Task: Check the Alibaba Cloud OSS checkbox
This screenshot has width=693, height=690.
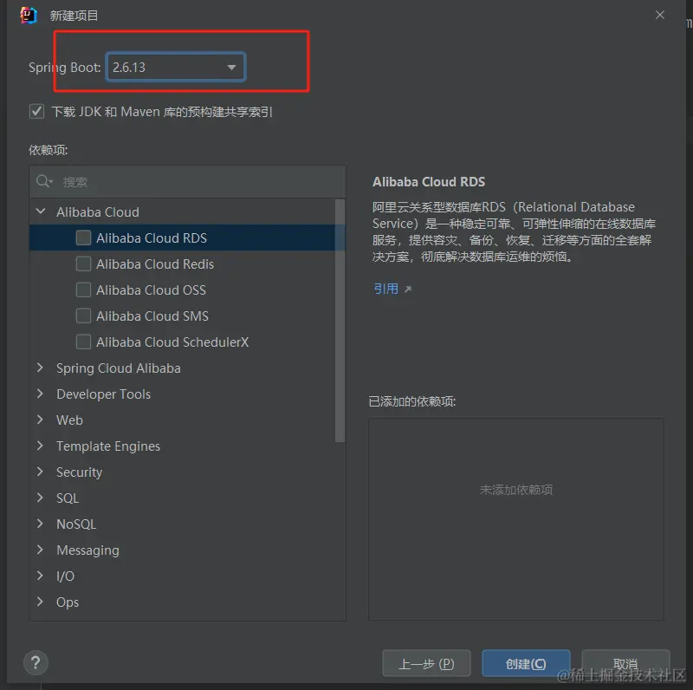Action: click(x=83, y=290)
